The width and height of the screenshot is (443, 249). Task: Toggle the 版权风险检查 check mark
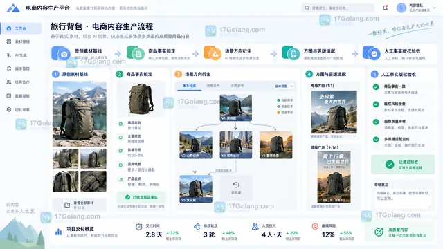[376, 104]
